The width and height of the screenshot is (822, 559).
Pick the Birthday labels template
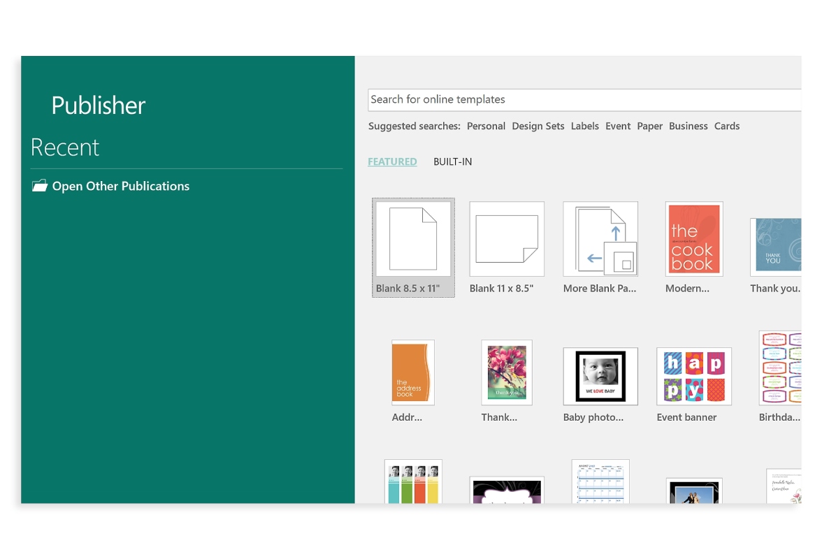pos(780,368)
